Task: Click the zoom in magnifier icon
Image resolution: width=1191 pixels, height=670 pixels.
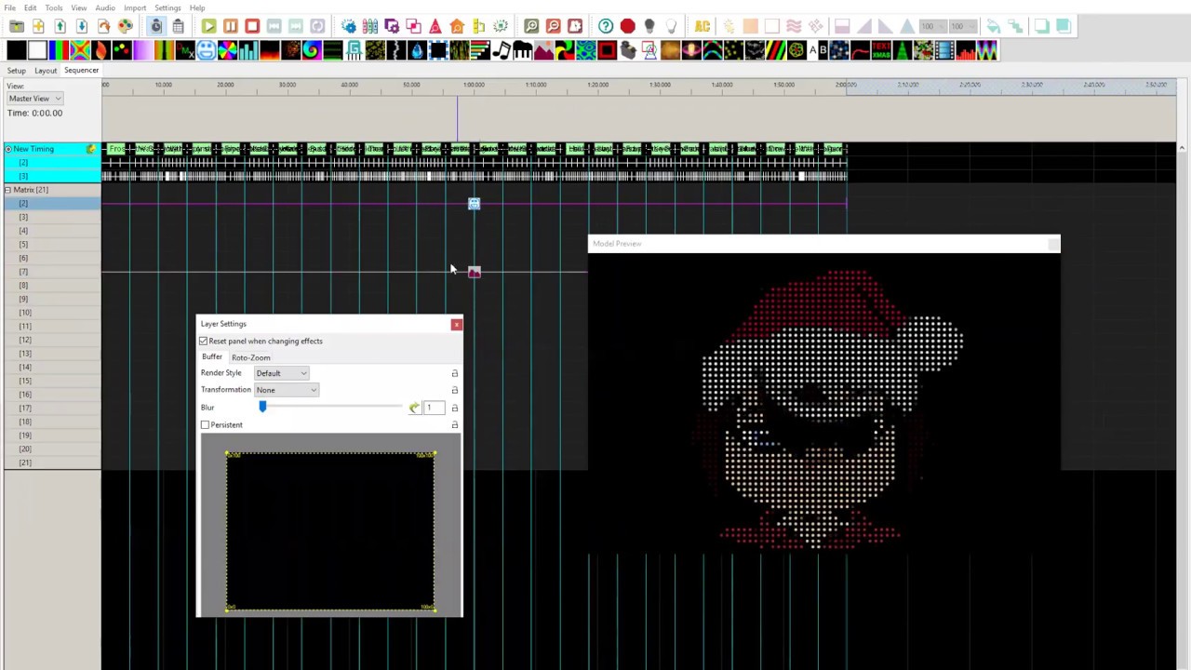Action: coord(531,26)
